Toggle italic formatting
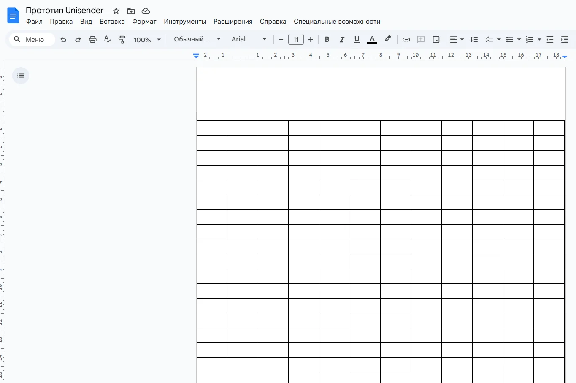The width and height of the screenshot is (576, 383). [342, 39]
